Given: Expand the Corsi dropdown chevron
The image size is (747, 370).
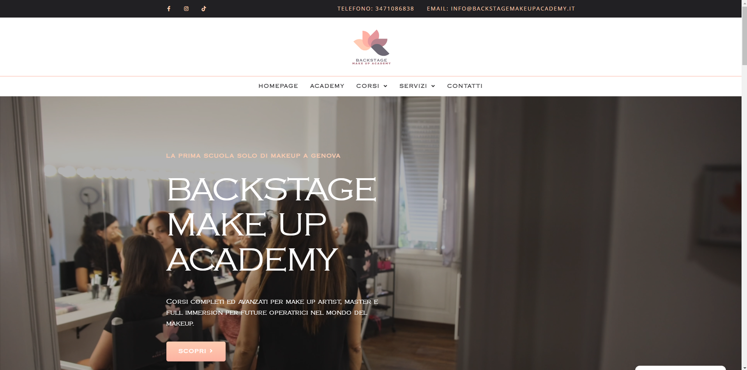Looking at the screenshot, I should tap(385, 86).
